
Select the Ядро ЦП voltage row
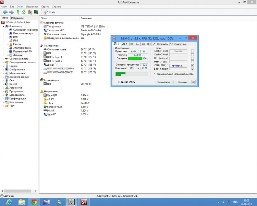(66, 95)
